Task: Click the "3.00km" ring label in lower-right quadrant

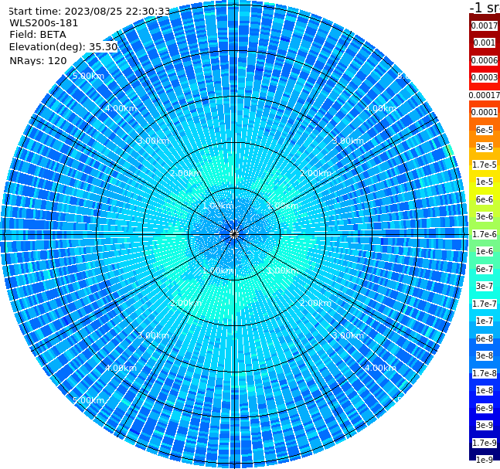Action: click(x=348, y=335)
